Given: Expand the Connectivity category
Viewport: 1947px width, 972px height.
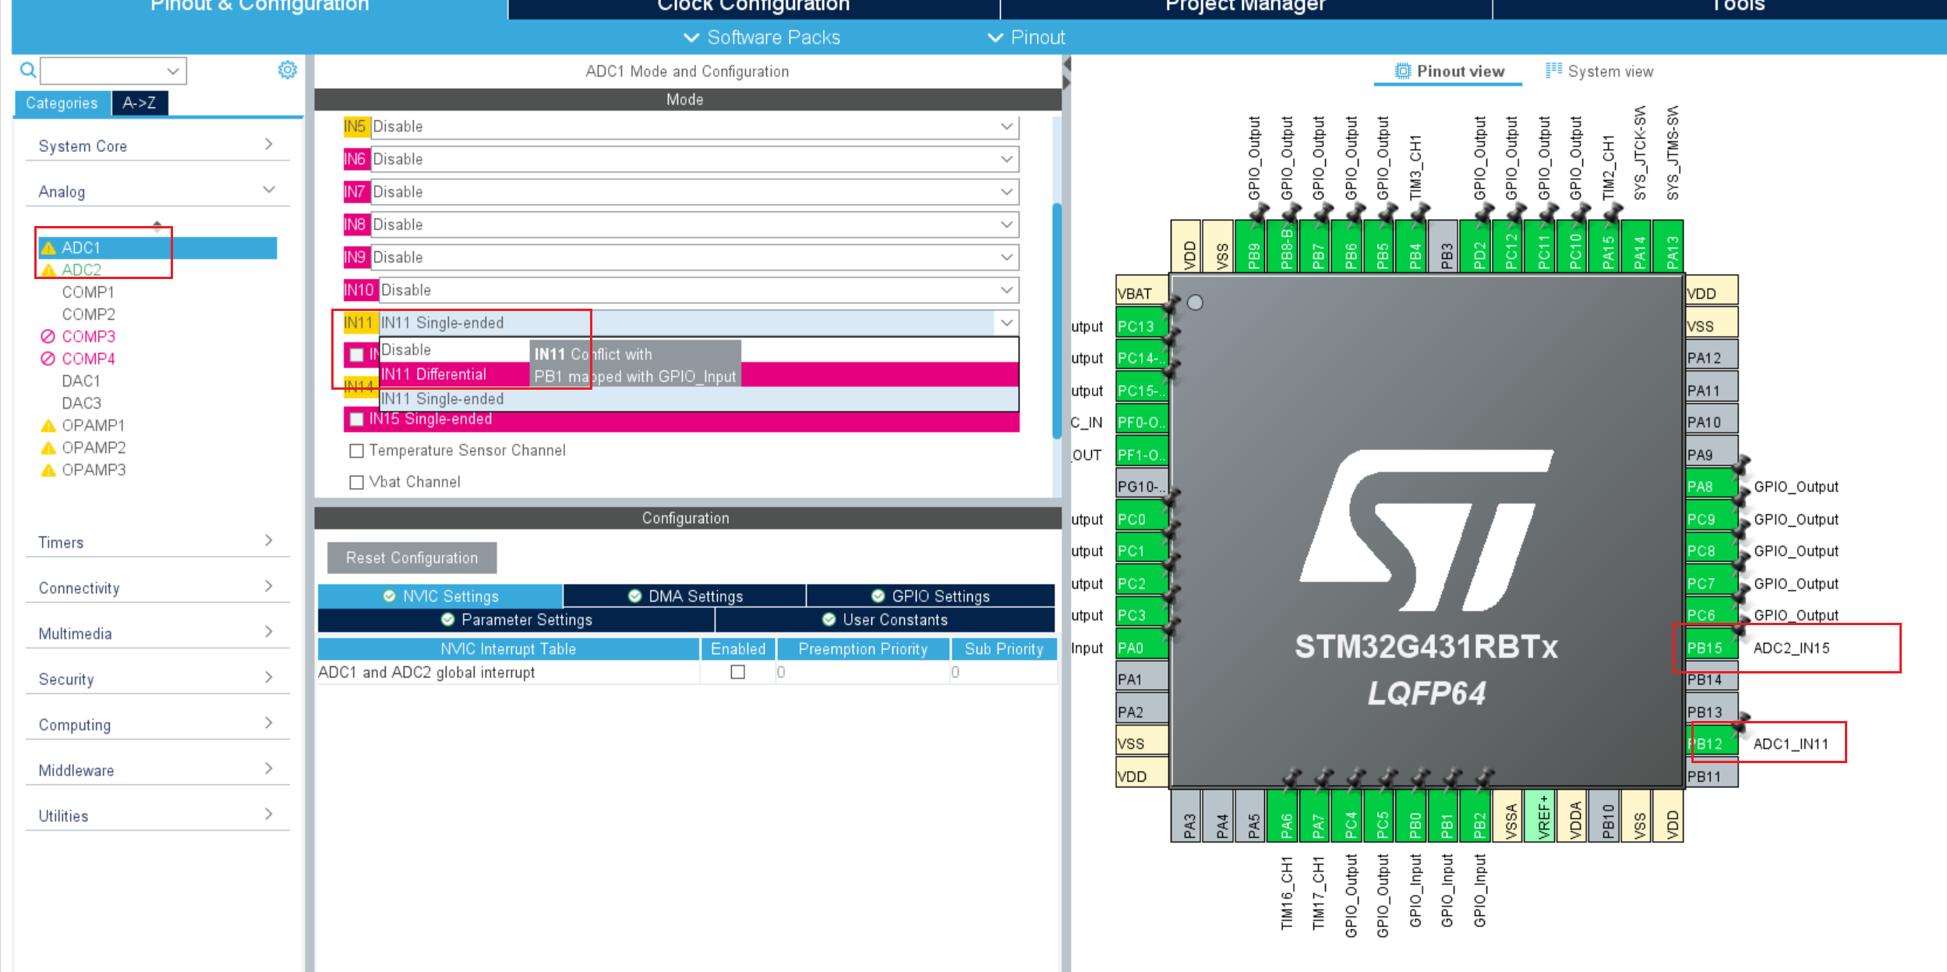Looking at the screenshot, I should click(157, 588).
